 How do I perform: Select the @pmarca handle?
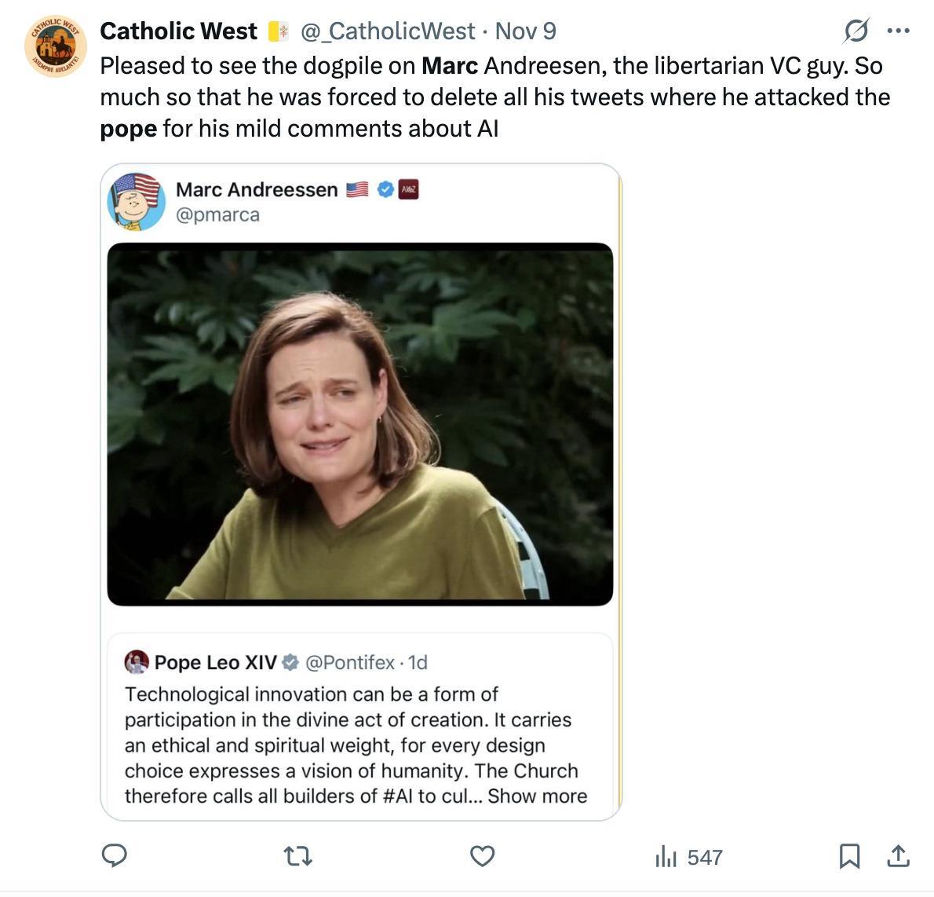[217, 214]
